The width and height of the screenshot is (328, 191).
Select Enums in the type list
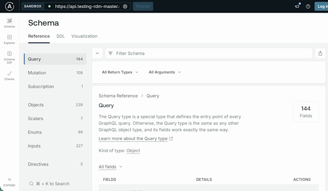point(55,132)
